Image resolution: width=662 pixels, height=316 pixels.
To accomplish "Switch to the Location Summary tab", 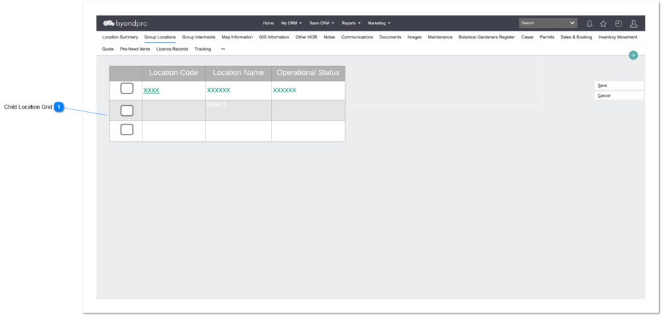I will (120, 37).
